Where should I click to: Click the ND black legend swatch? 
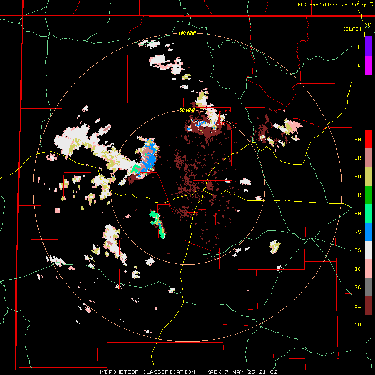pyautogui.click(x=368, y=324)
